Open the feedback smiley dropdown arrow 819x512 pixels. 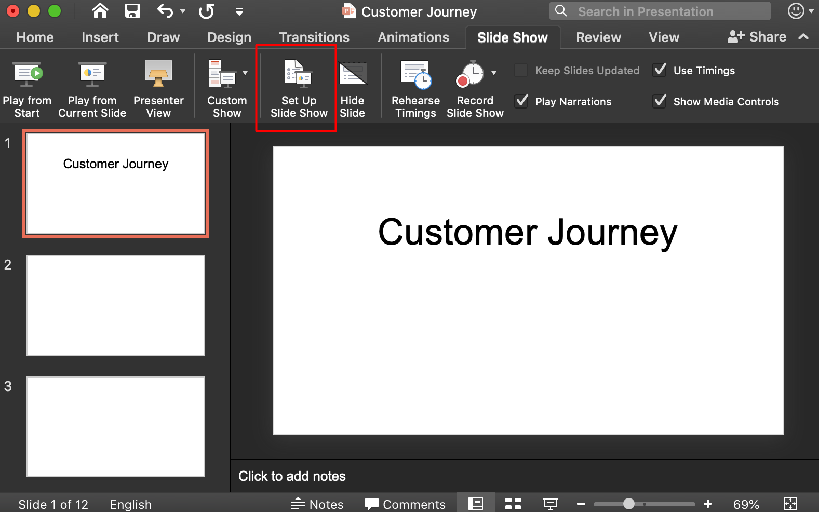811,11
